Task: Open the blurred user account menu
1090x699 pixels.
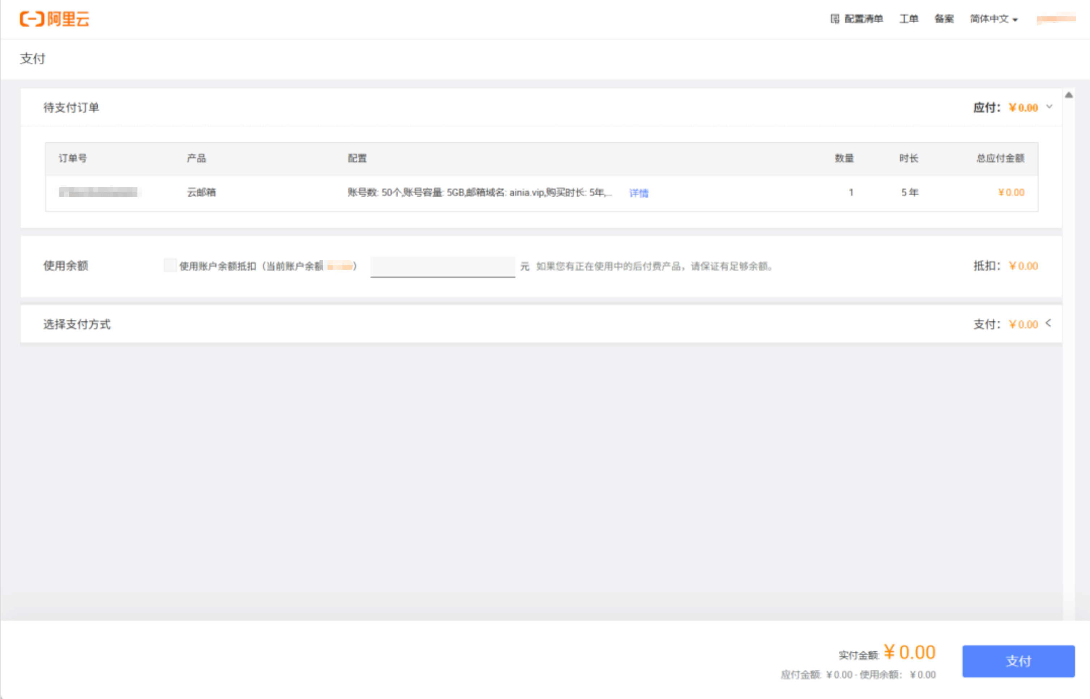Action: pos(1056,19)
